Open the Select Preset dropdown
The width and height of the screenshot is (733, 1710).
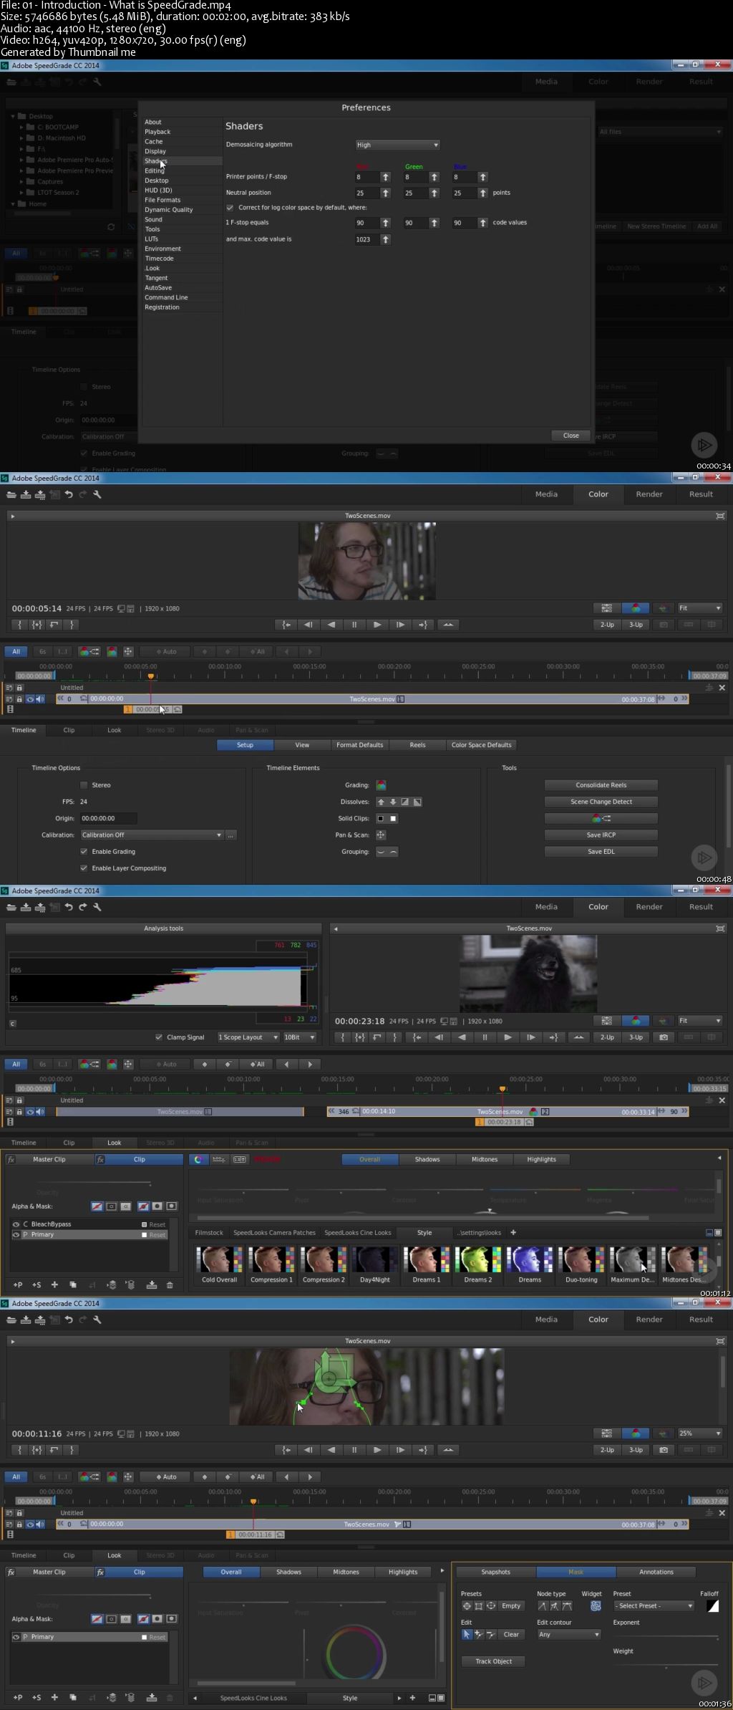(x=654, y=1605)
